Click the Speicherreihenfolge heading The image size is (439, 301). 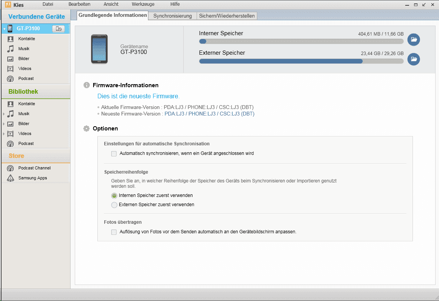(x=126, y=172)
